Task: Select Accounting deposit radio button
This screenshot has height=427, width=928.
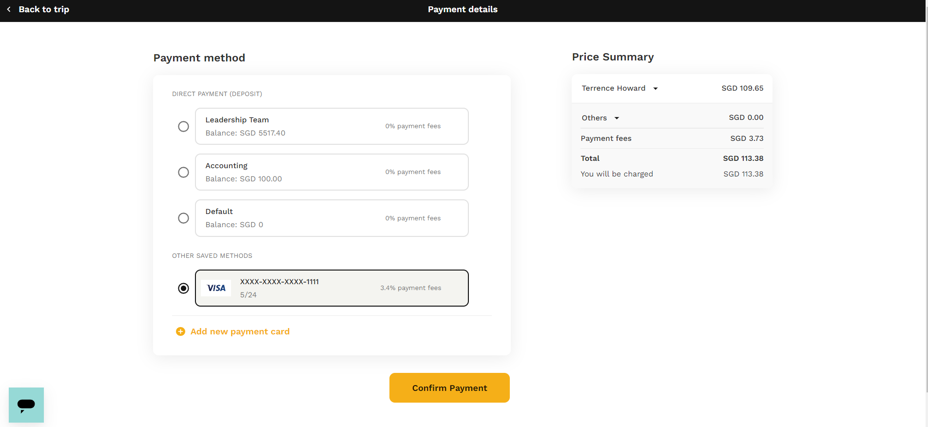Action: (183, 172)
